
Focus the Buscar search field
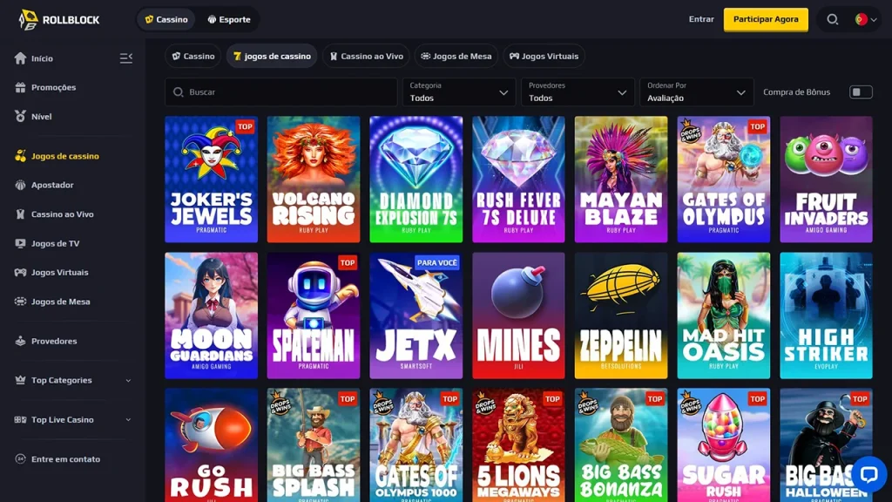click(281, 92)
